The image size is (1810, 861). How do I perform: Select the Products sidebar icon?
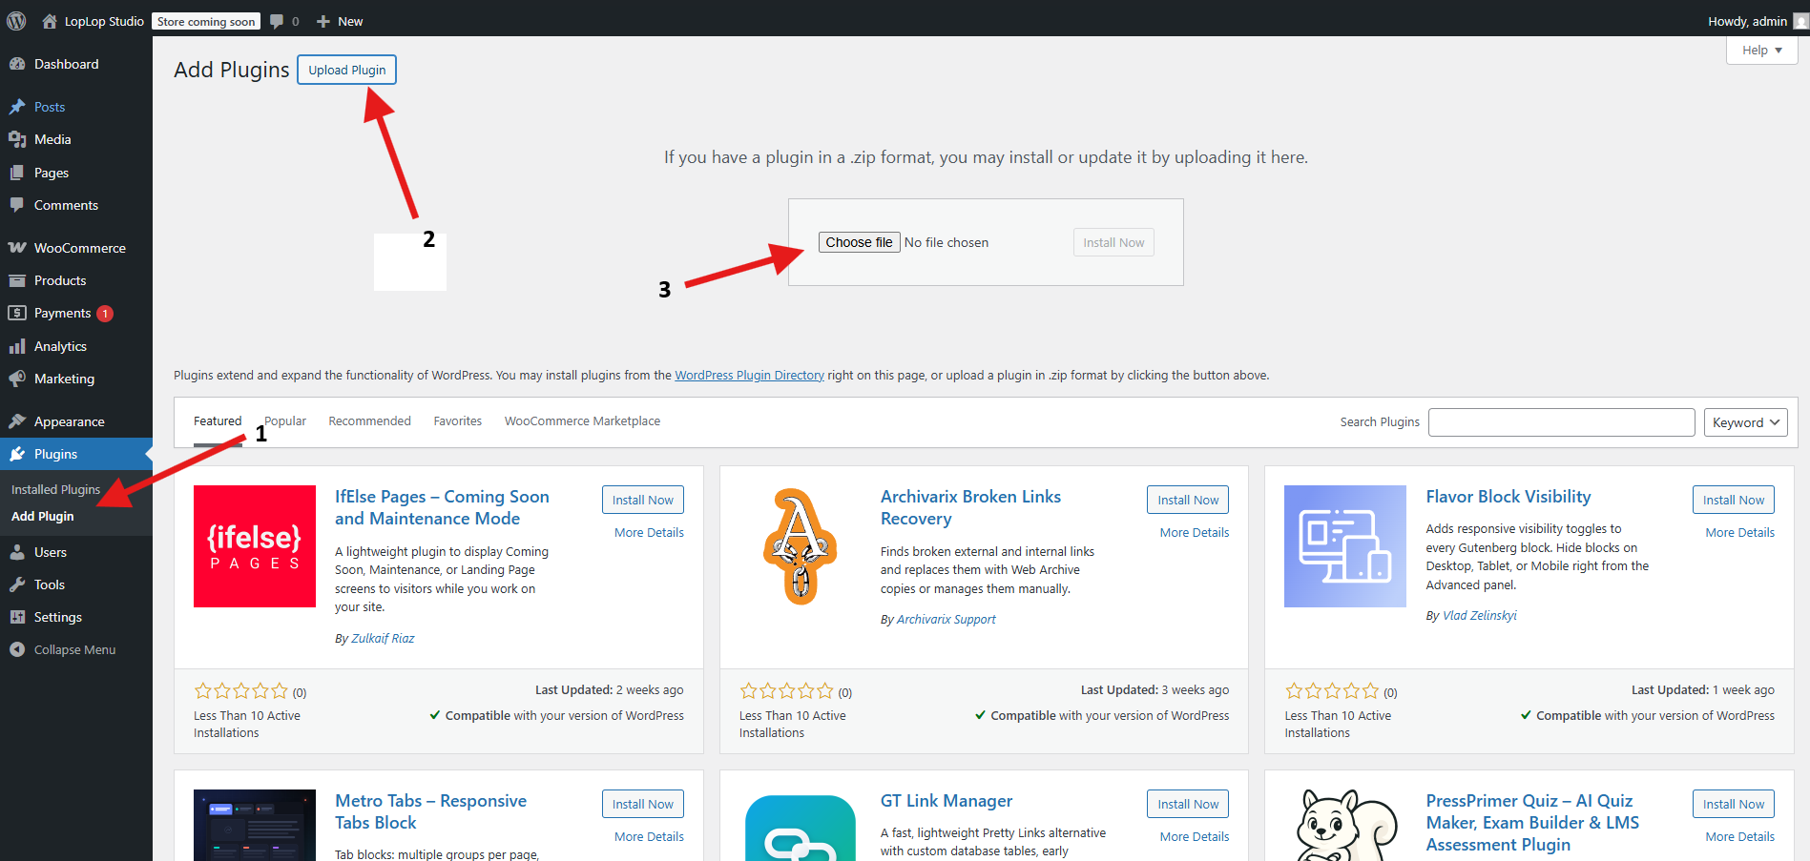pyautogui.click(x=17, y=279)
